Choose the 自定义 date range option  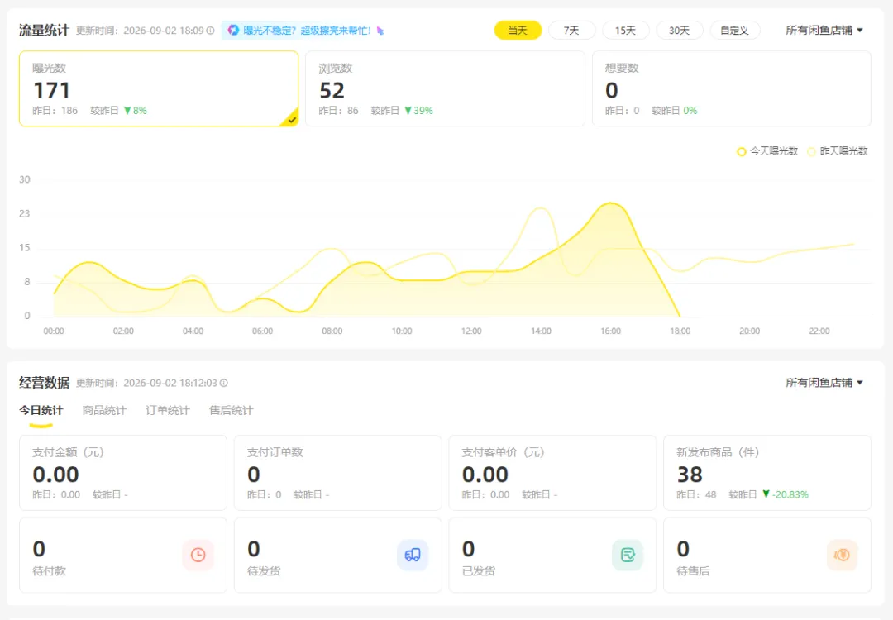pyautogui.click(x=735, y=31)
